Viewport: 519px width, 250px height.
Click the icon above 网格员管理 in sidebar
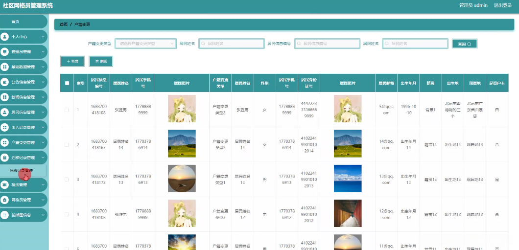click(x=4, y=185)
